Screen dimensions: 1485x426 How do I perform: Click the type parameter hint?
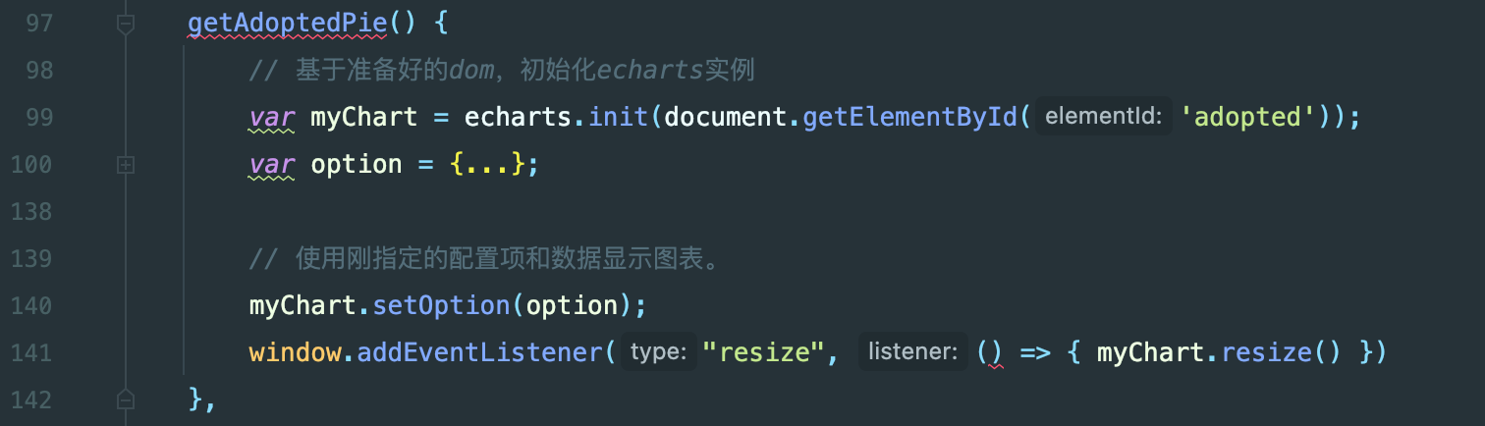[x=658, y=351]
